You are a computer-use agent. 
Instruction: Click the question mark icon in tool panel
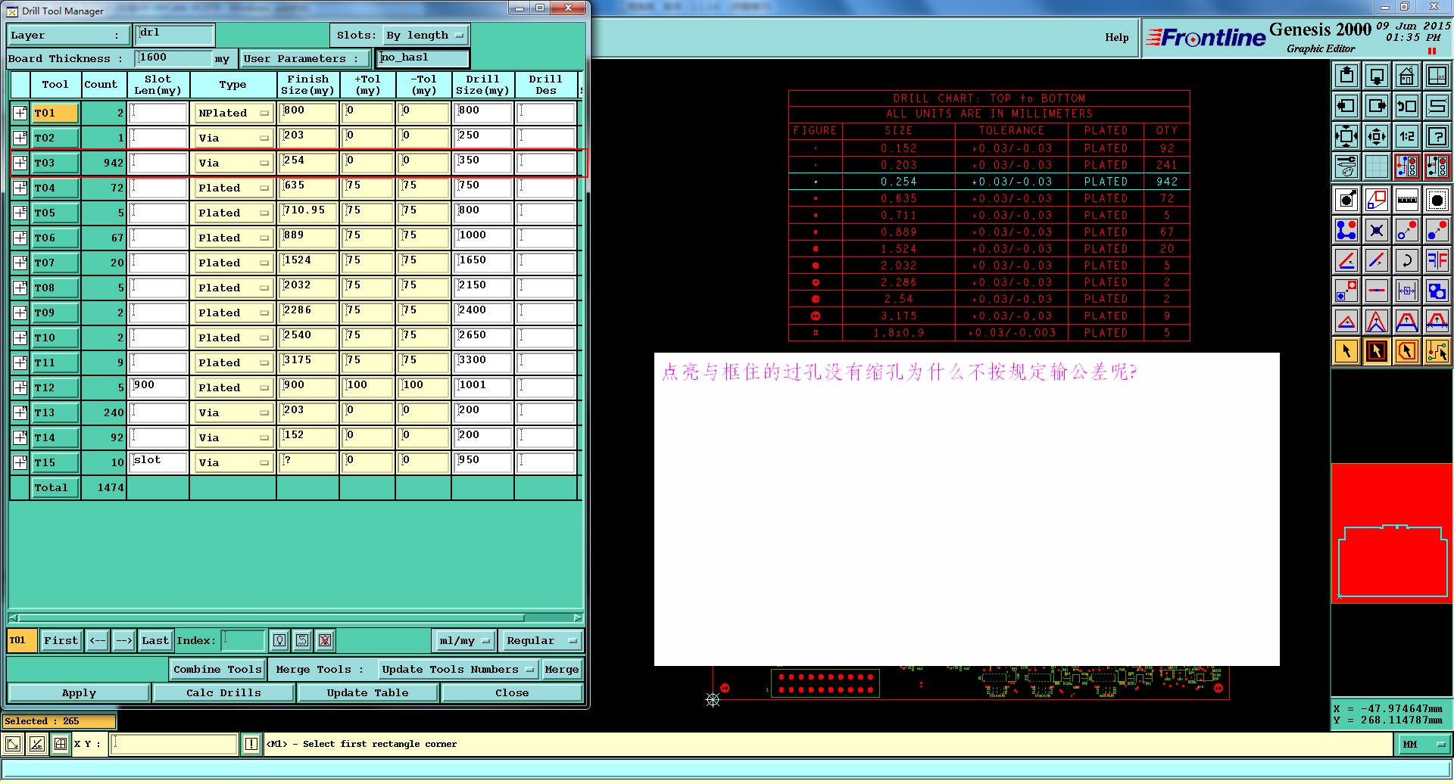click(x=1437, y=136)
